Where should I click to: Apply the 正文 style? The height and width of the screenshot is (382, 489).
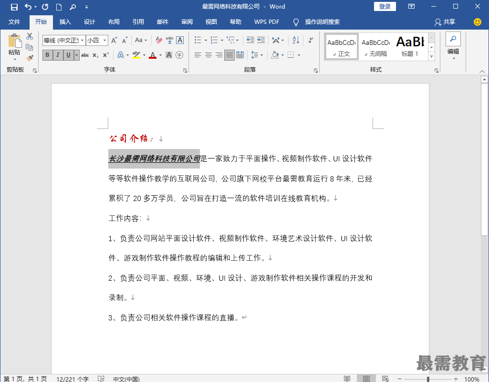tap(341, 46)
